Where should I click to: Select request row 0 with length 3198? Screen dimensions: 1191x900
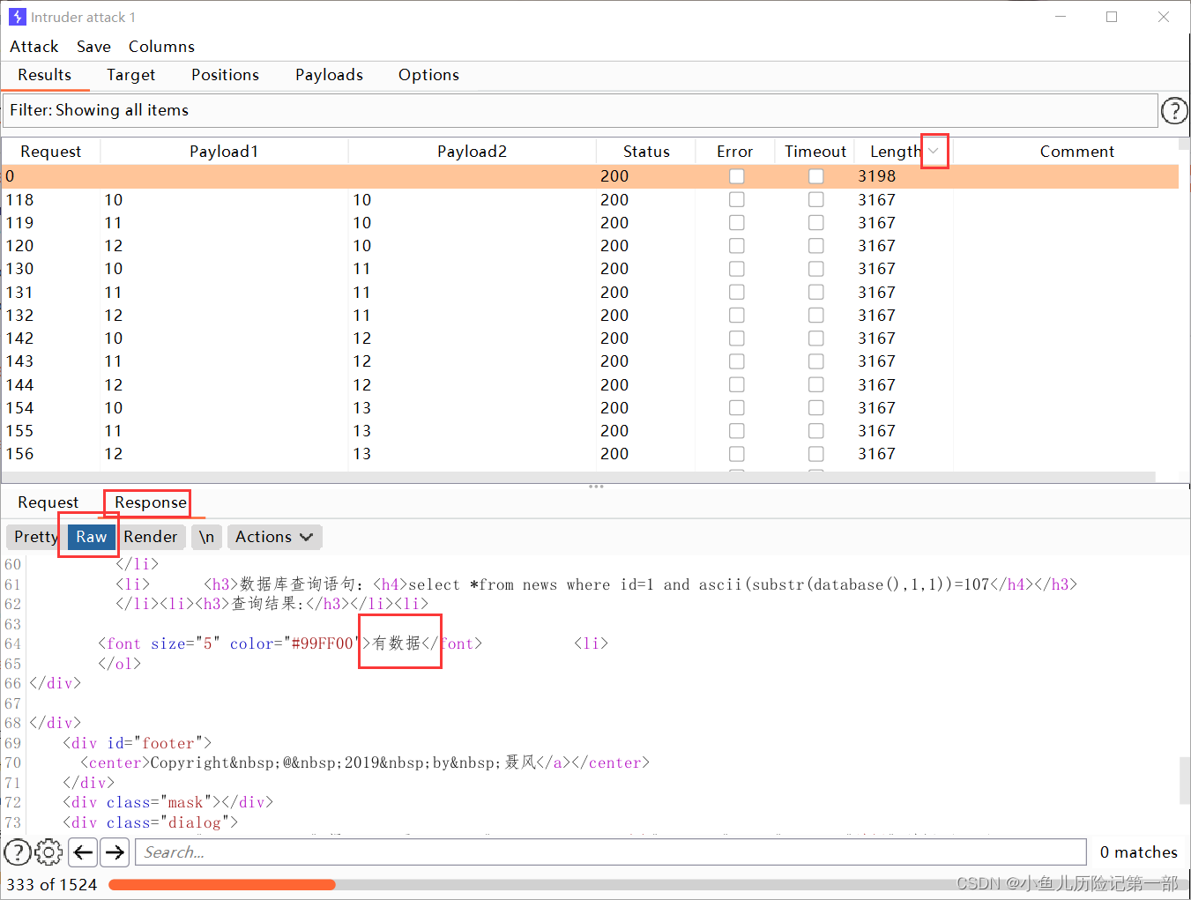click(x=590, y=176)
